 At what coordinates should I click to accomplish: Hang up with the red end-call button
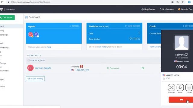point(181,100)
